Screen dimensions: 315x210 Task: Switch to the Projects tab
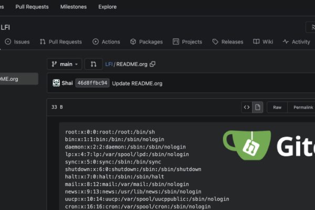(x=187, y=42)
